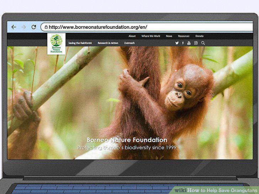Open the Outreach link

[129, 43]
